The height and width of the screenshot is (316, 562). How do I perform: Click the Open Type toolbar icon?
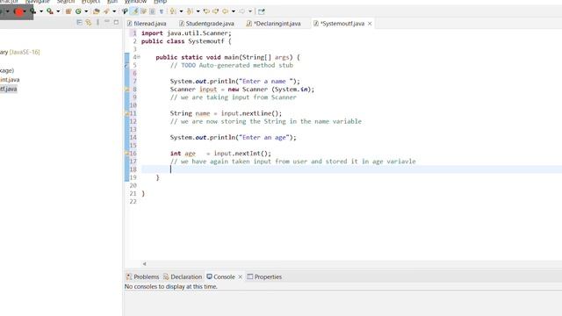point(96,11)
